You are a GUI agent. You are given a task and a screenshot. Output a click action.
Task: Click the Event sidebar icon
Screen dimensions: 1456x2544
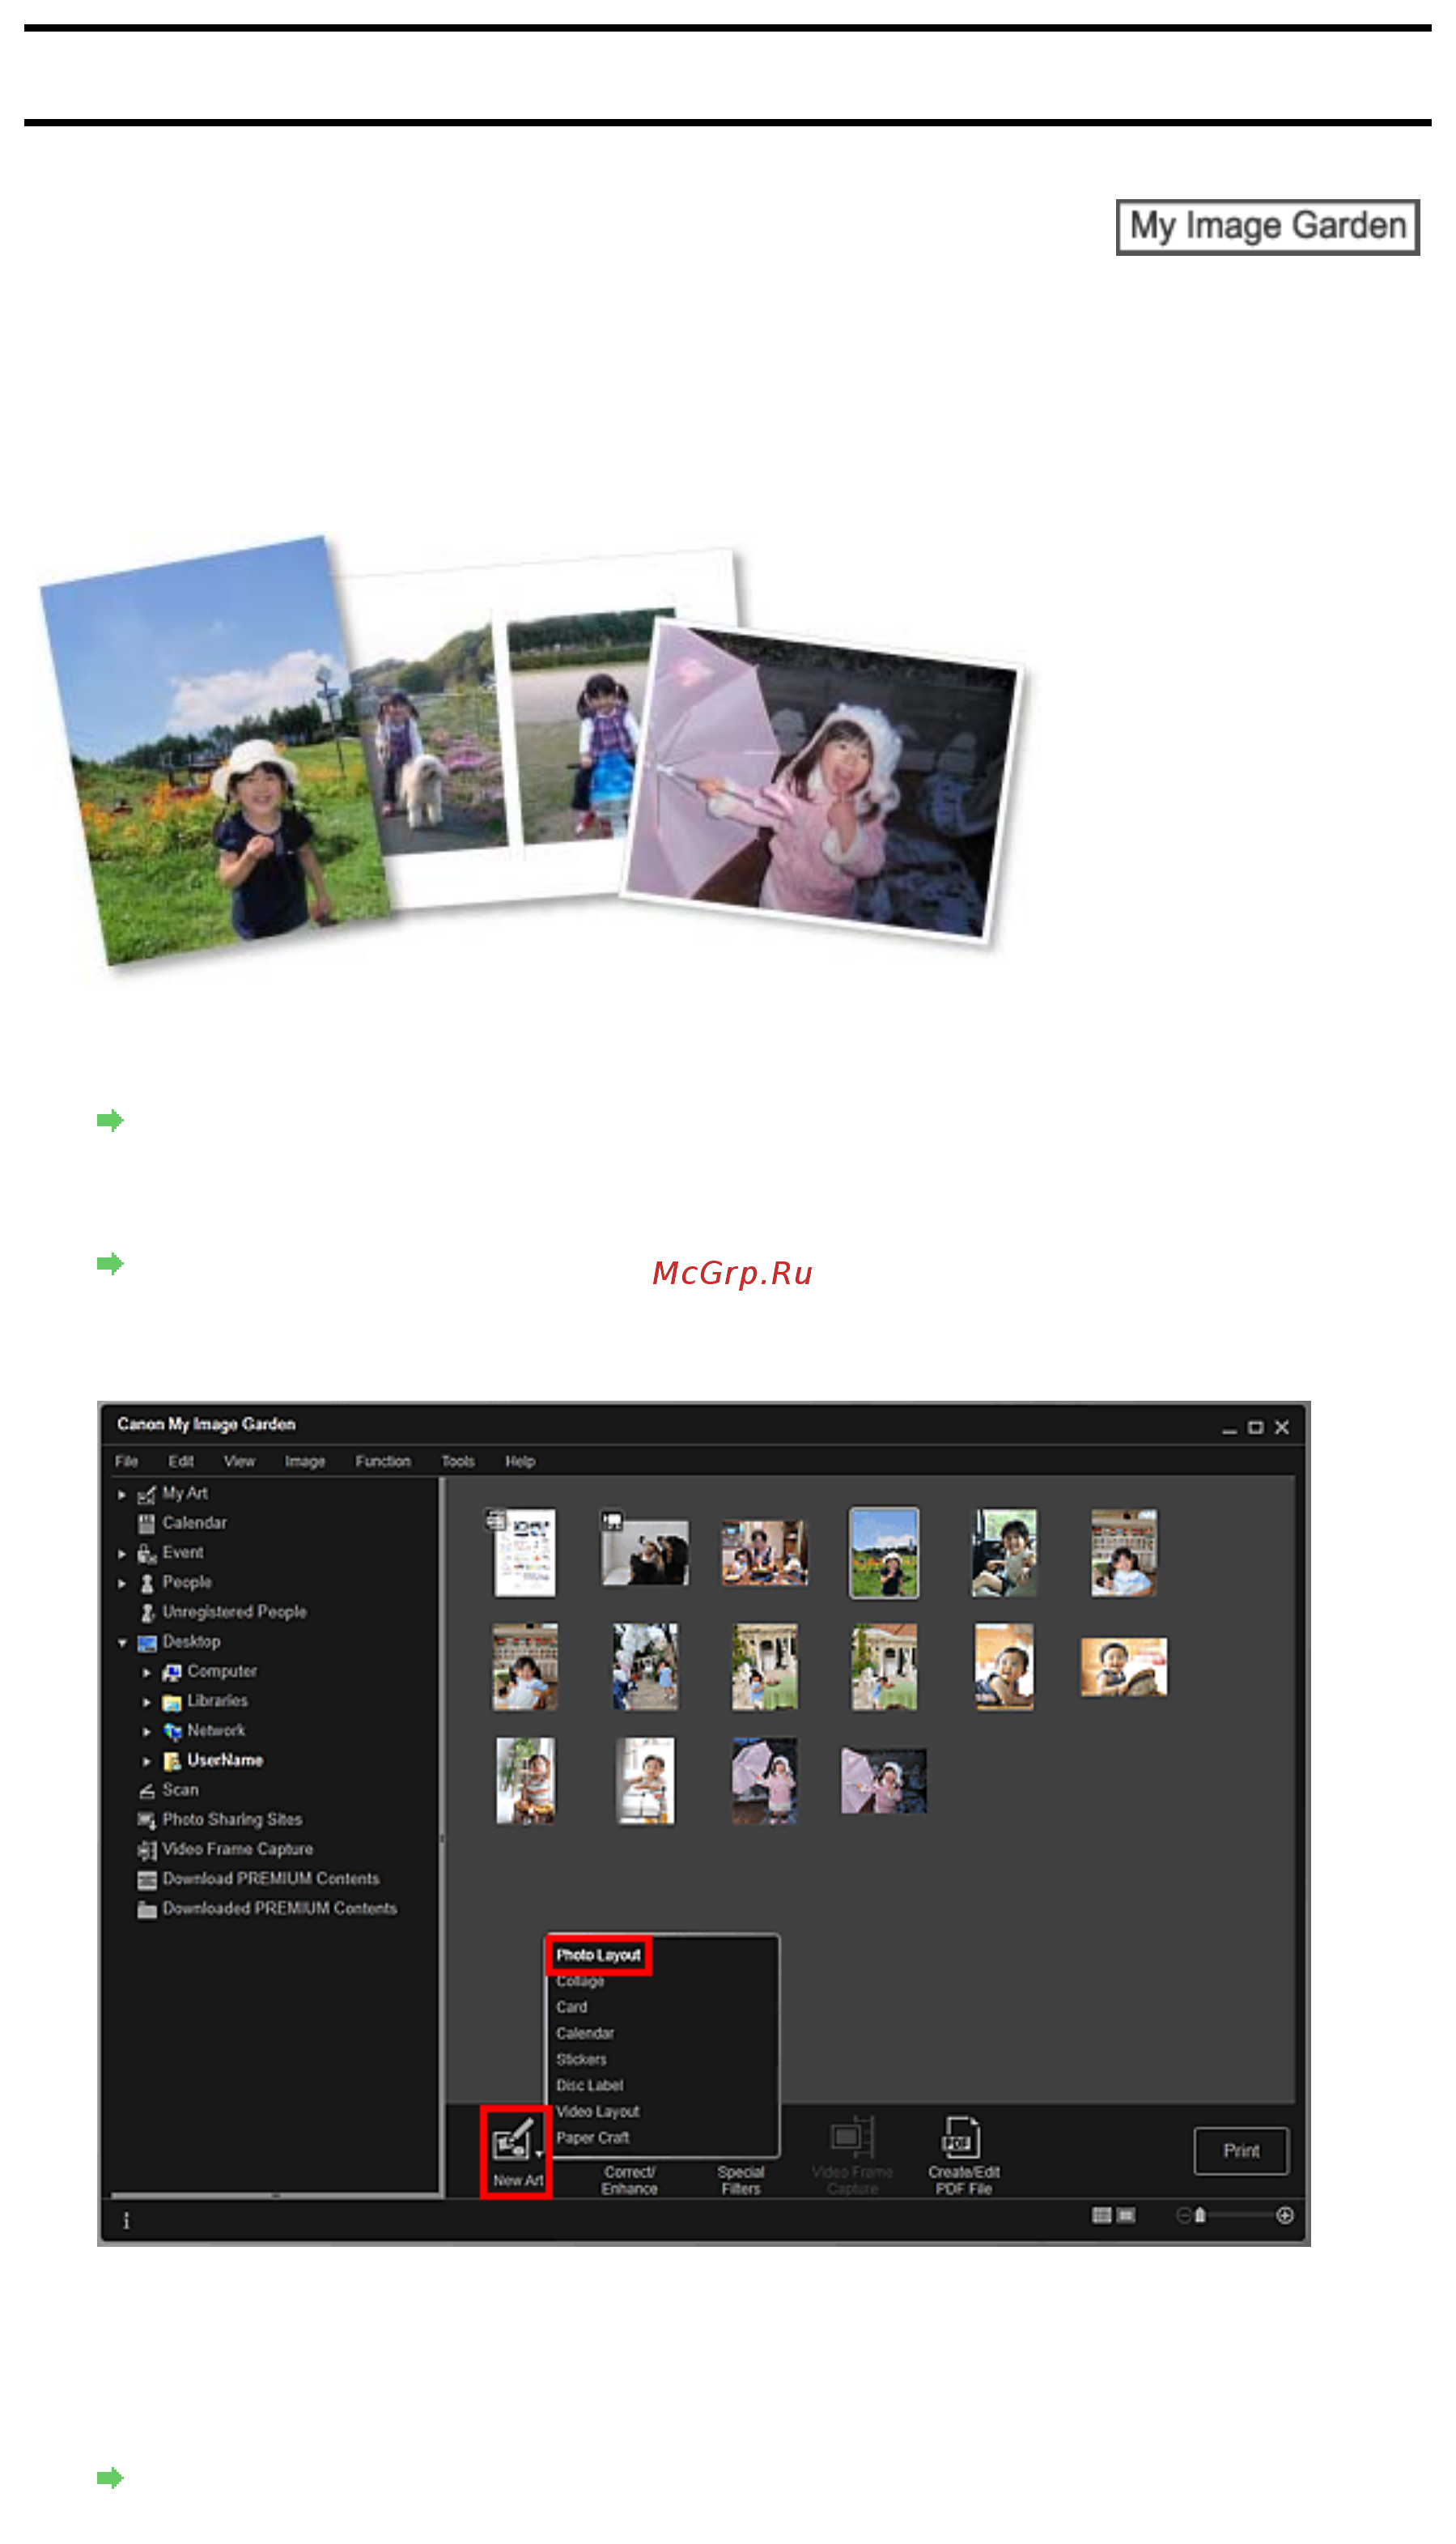click(146, 1555)
